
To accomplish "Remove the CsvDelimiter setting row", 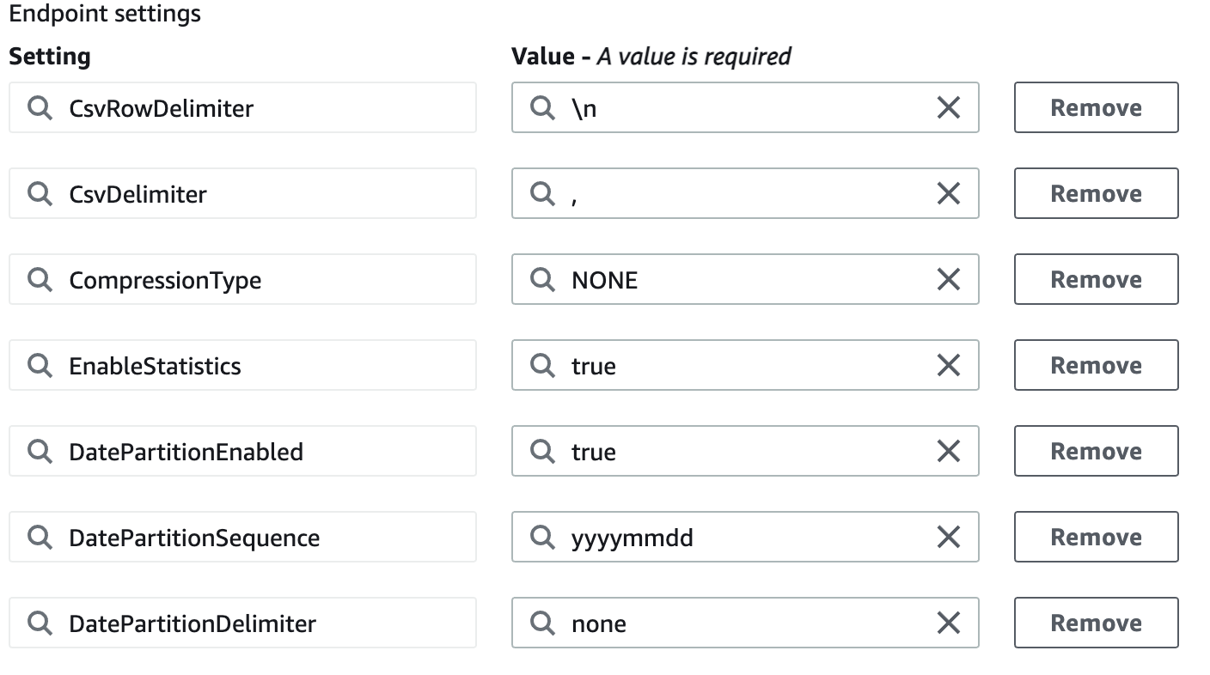I will pos(1096,193).
